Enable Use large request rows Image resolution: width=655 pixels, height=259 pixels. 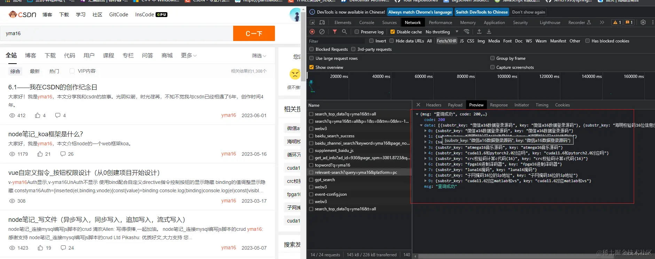pyautogui.click(x=311, y=58)
